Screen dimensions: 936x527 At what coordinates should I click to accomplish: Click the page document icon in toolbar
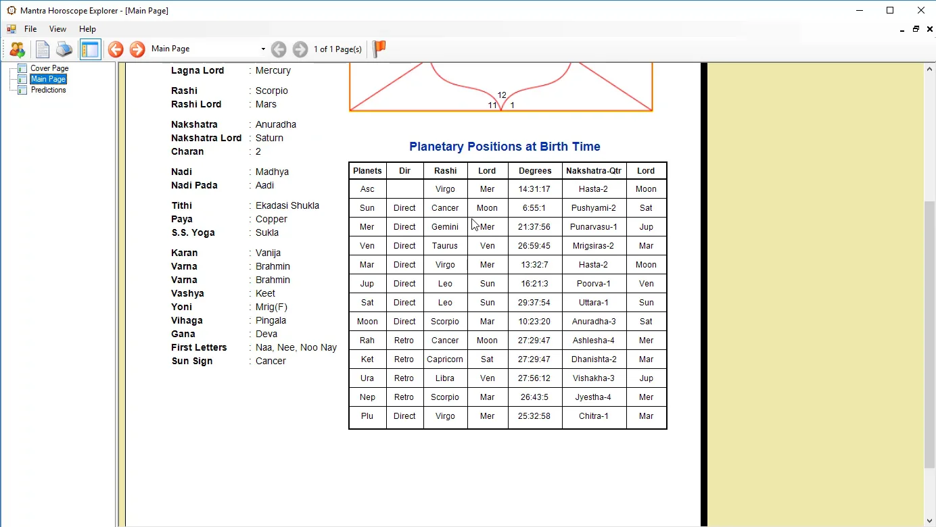pos(43,49)
